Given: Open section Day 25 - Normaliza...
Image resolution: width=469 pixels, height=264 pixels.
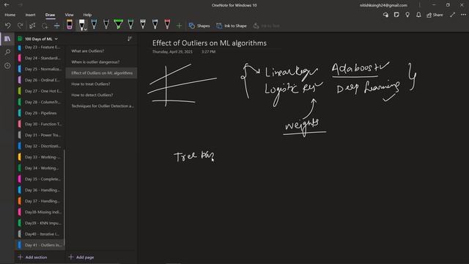Looking at the screenshot, I should coord(40,69).
